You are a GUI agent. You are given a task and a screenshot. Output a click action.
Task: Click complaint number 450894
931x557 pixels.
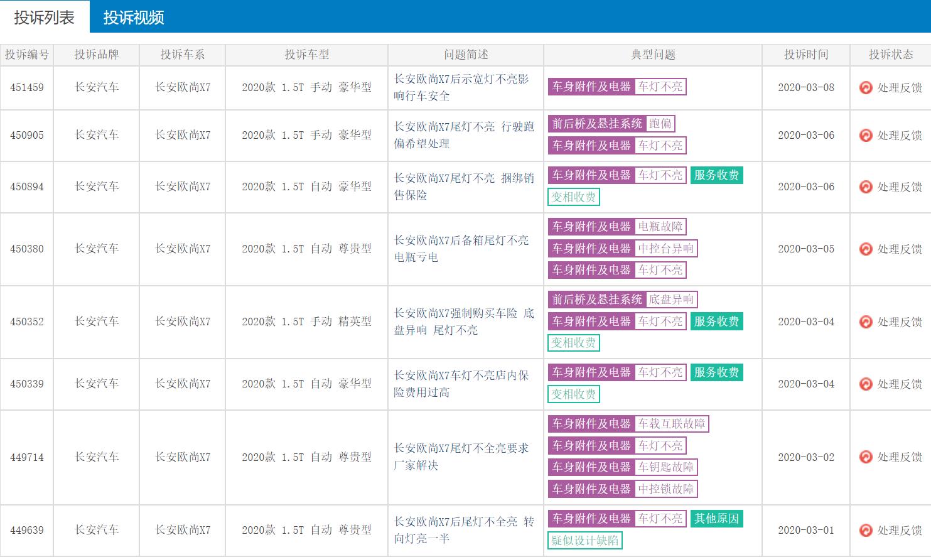tap(27, 187)
